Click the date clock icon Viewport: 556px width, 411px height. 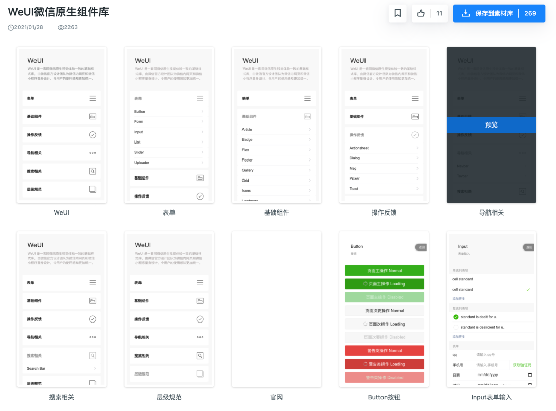point(11,28)
